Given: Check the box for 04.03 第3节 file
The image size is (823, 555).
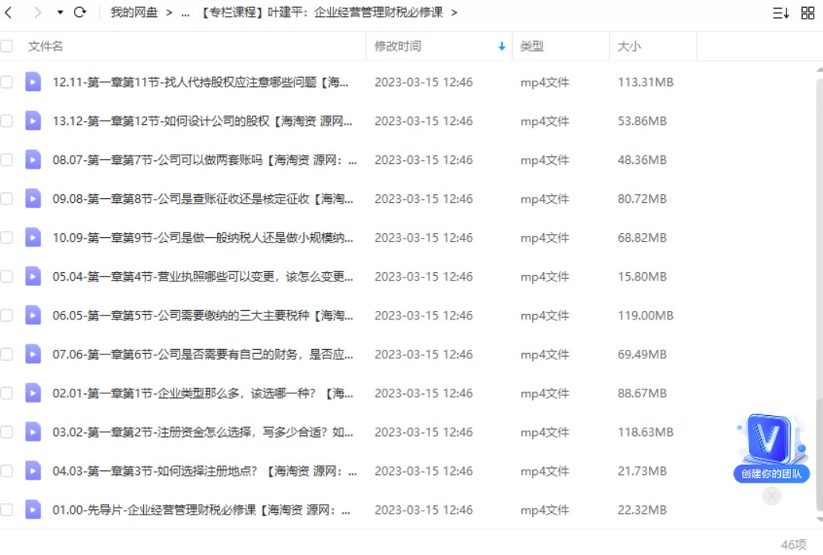Looking at the screenshot, I should pyautogui.click(x=6, y=470).
